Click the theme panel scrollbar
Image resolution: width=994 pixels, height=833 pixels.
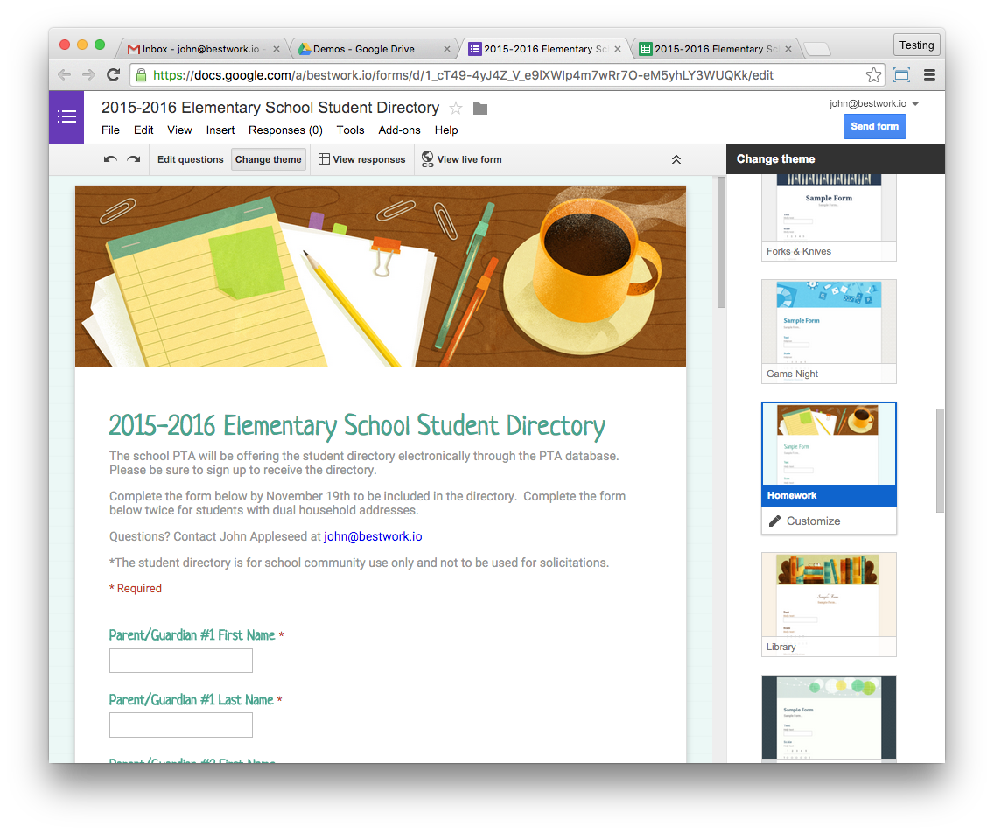[x=940, y=460]
